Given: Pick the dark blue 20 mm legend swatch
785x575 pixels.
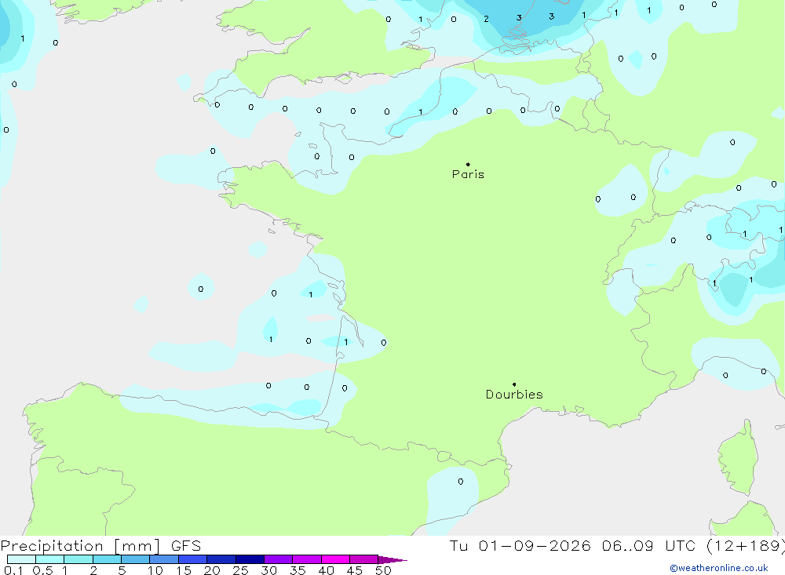Looking at the screenshot, I should click(x=221, y=559).
